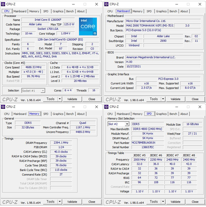Open the Socket #1 selection dropdown
206x207 pixels.
[33, 91]
